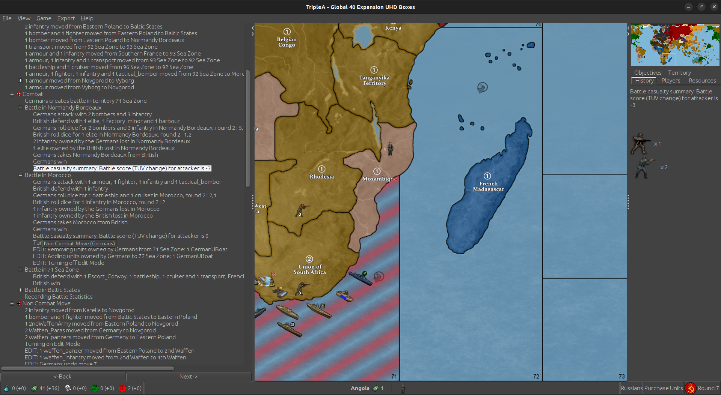Select 'British win' under 71 Sea Zone battle

click(46, 283)
